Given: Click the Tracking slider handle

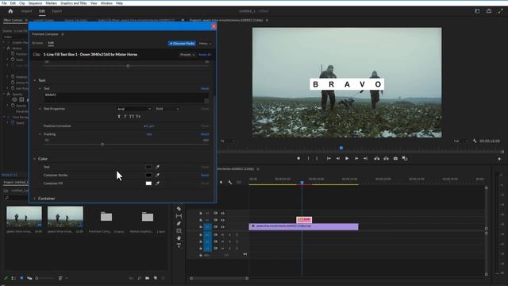Looking at the screenshot, I should tap(102, 144).
